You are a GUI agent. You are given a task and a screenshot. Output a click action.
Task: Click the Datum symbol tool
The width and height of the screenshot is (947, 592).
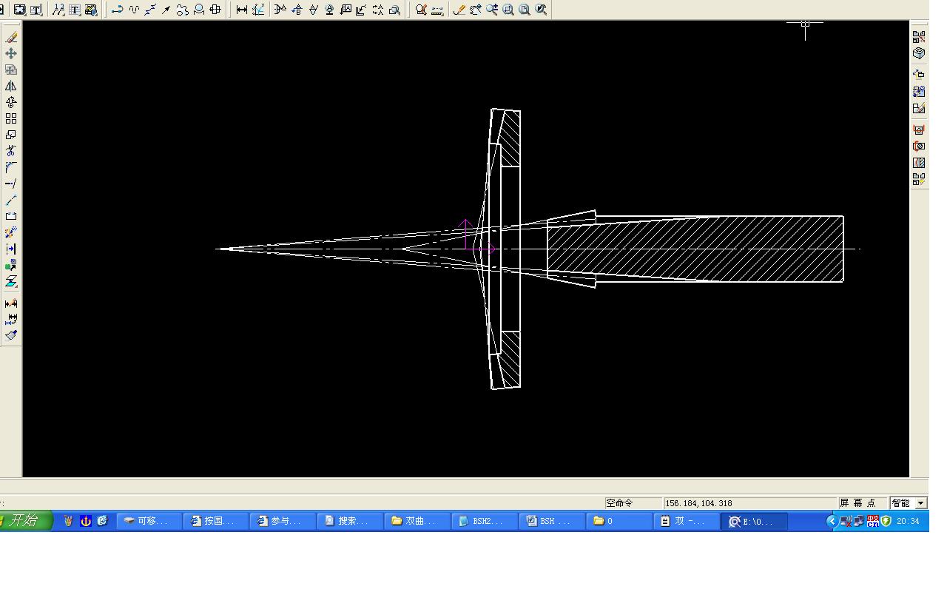(329, 10)
